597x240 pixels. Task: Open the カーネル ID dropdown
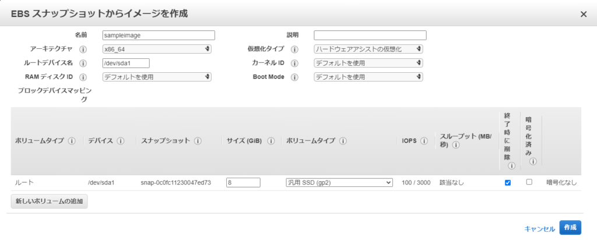(x=368, y=63)
